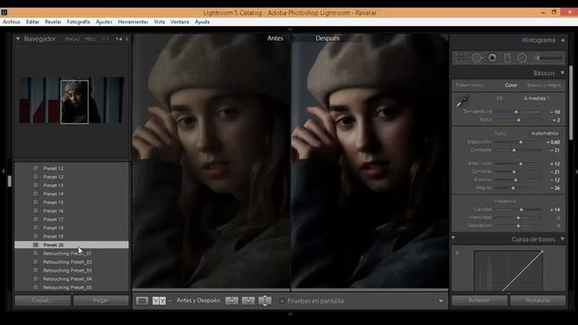578x325 pixels.
Task: Set treatment to Blanco y negro
Action: pos(544,85)
